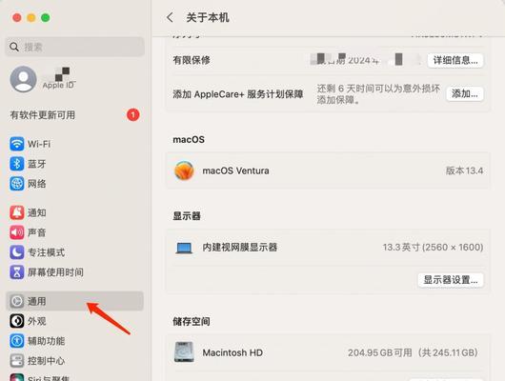Select the 专注模式 moon icon
Image resolution: width=505 pixels, height=381 pixels.
coord(17,252)
